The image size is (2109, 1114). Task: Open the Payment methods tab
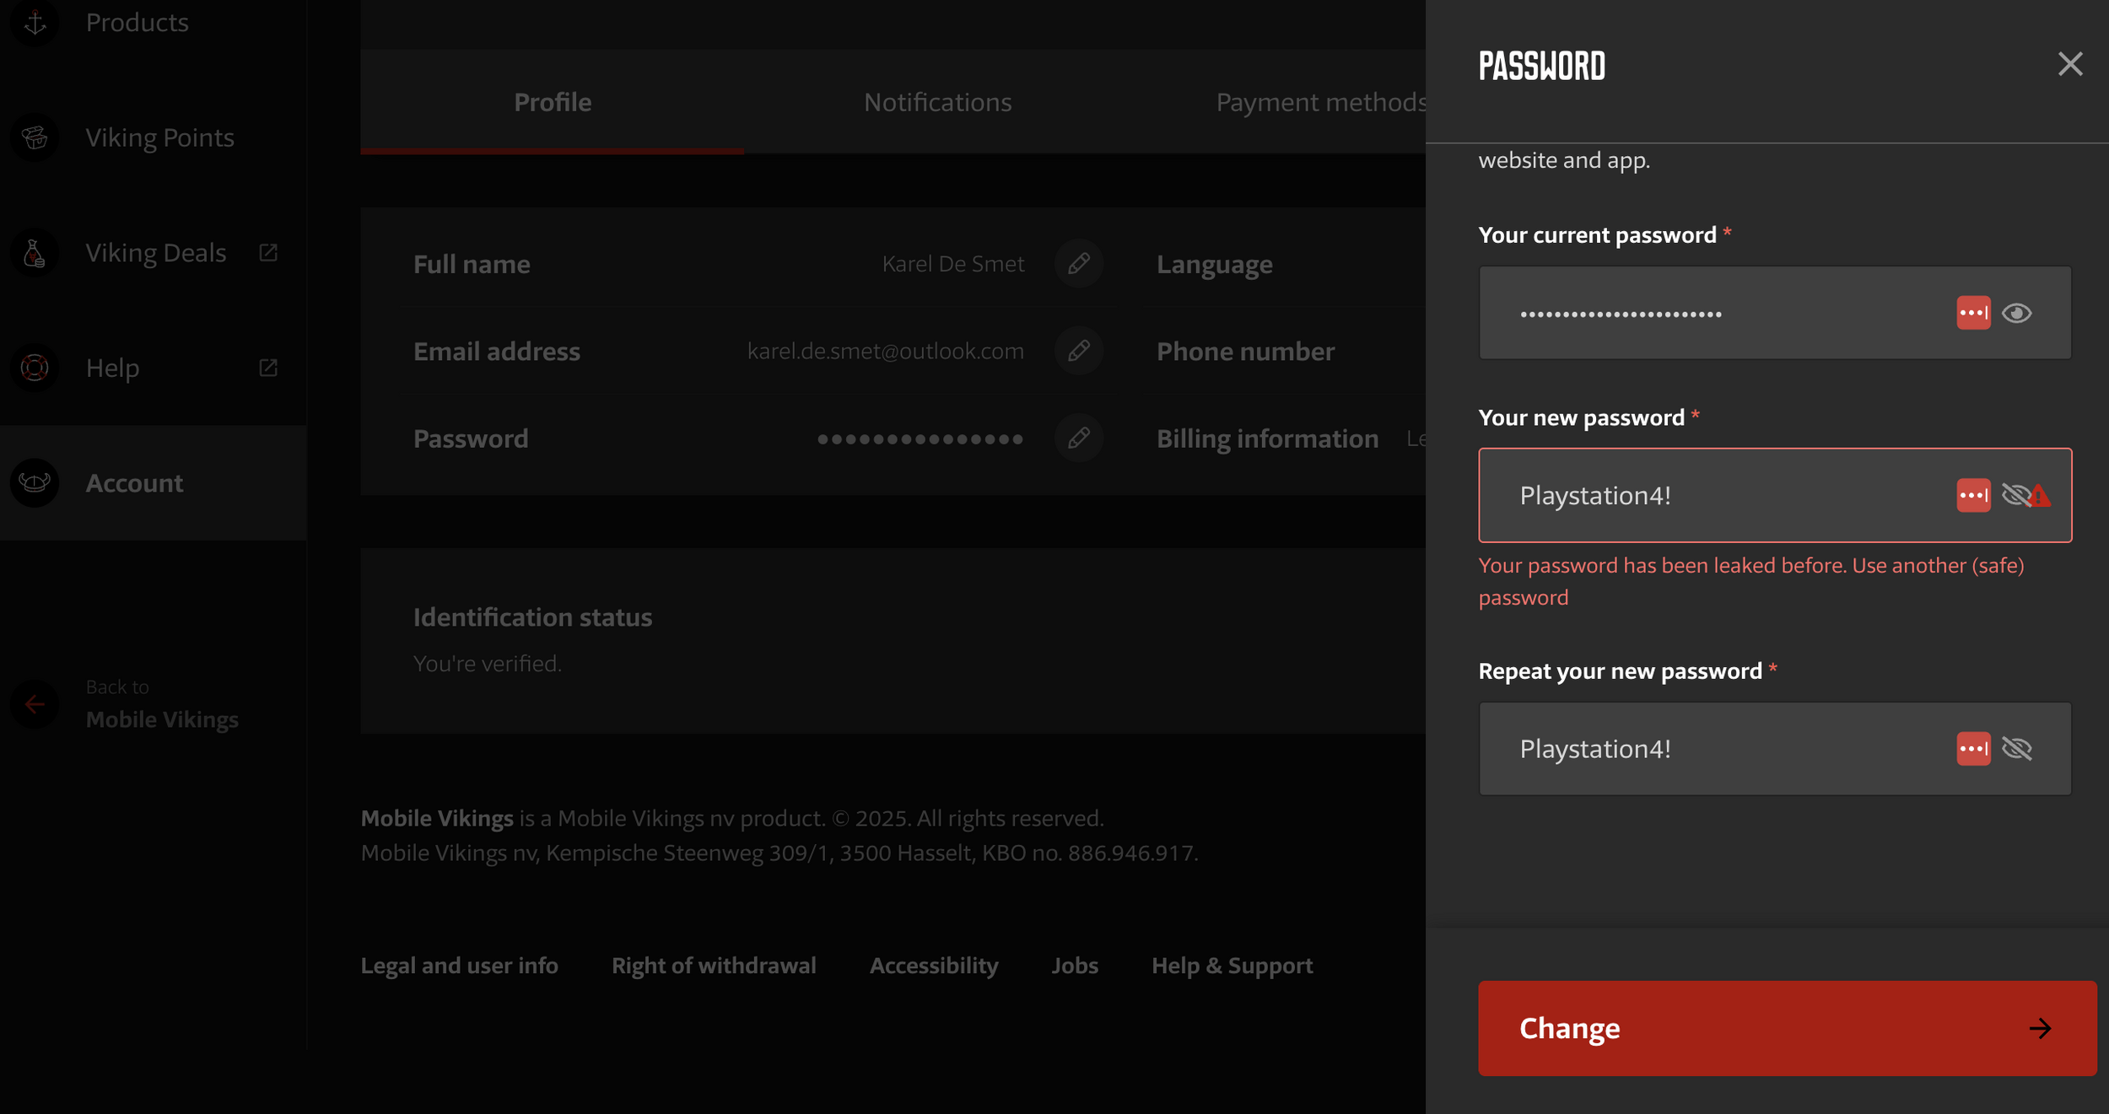tap(1320, 102)
